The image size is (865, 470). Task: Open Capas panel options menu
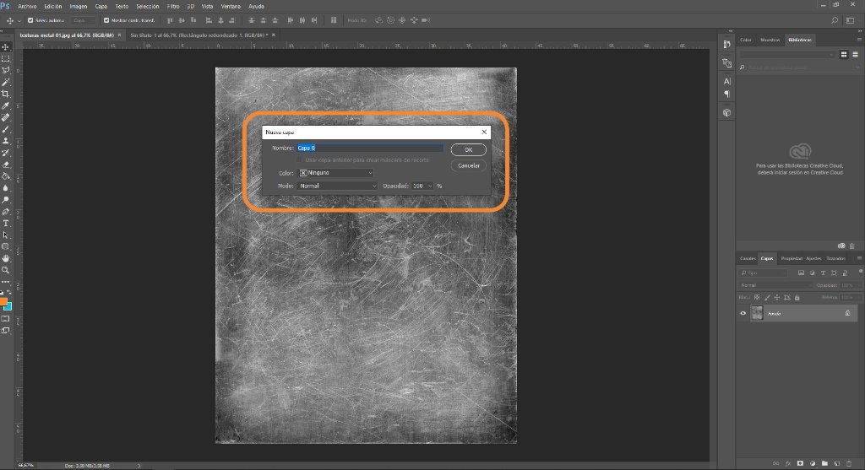859,258
